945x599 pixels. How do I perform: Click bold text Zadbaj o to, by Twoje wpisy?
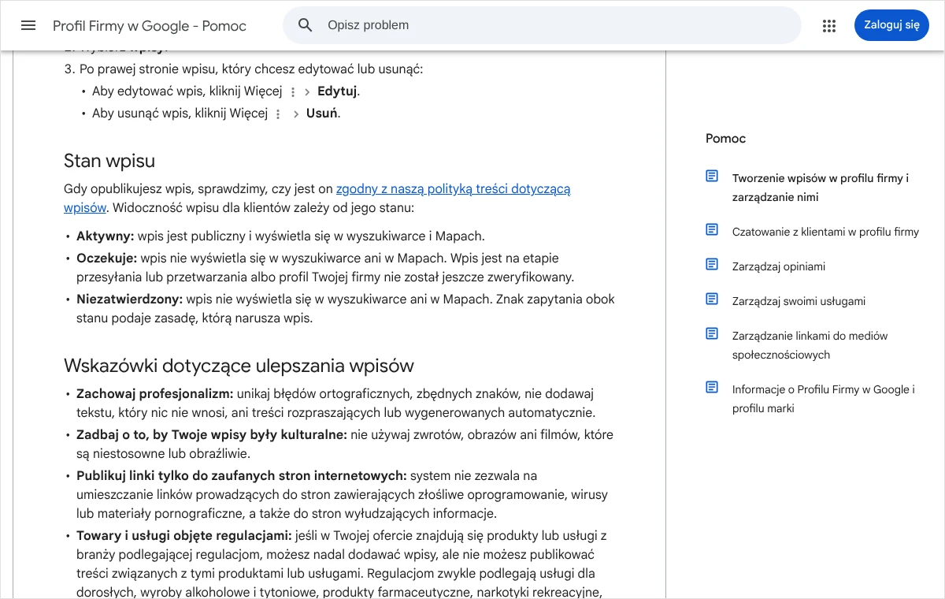coord(212,435)
